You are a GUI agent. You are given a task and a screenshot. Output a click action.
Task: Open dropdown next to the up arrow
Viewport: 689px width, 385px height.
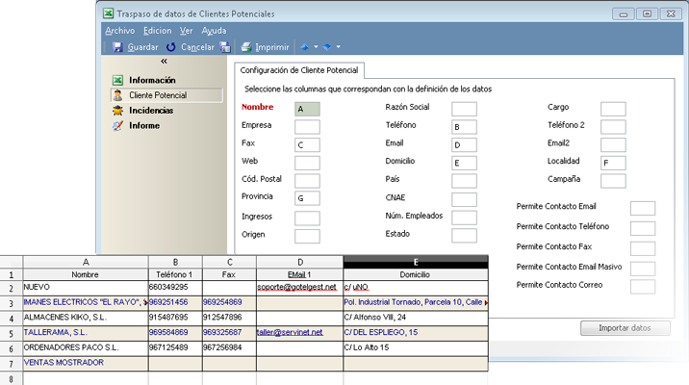(316, 47)
